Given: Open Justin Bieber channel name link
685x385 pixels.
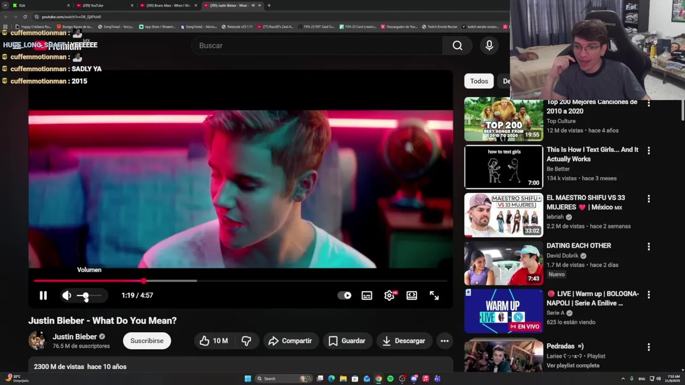Looking at the screenshot, I should (x=74, y=336).
